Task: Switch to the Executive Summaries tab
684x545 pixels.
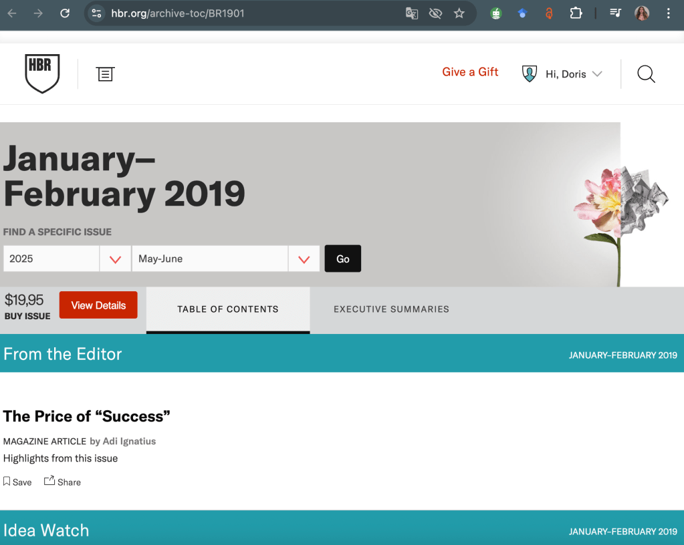Action: [x=391, y=309]
